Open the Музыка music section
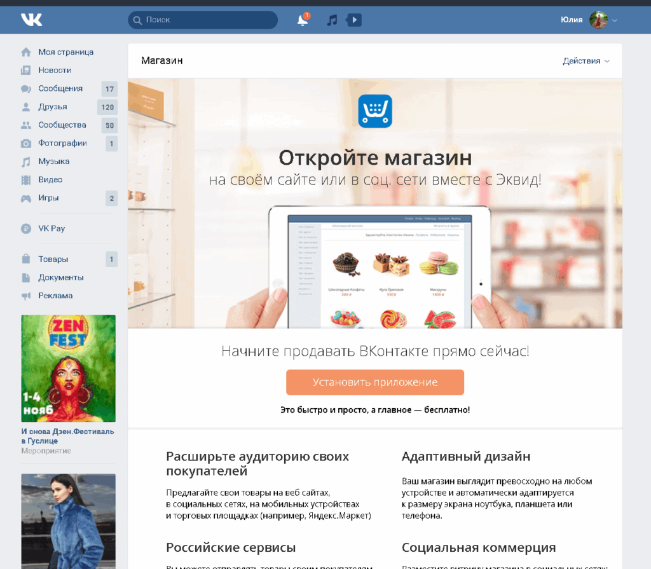Screen dimensions: 651x569 47,161
